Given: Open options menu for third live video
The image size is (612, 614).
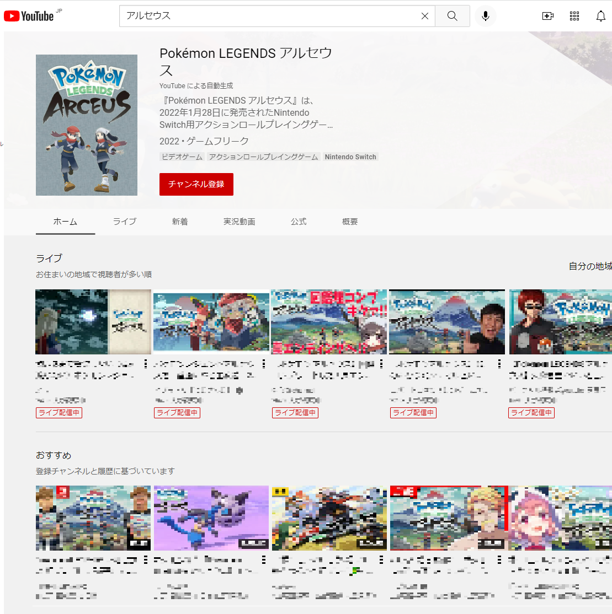Looking at the screenshot, I should (x=381, y=364).
